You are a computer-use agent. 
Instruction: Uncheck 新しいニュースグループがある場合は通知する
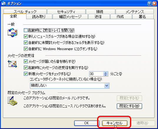click(x=26, y=36)
